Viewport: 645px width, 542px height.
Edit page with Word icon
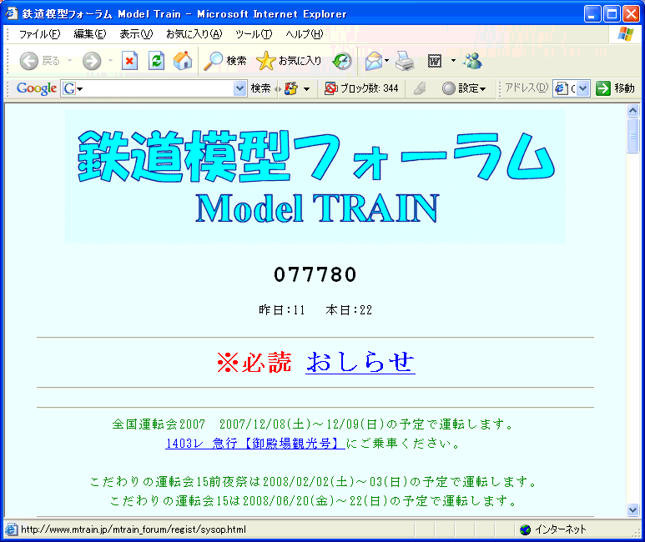pyautogui.click(x=435, y=61)
